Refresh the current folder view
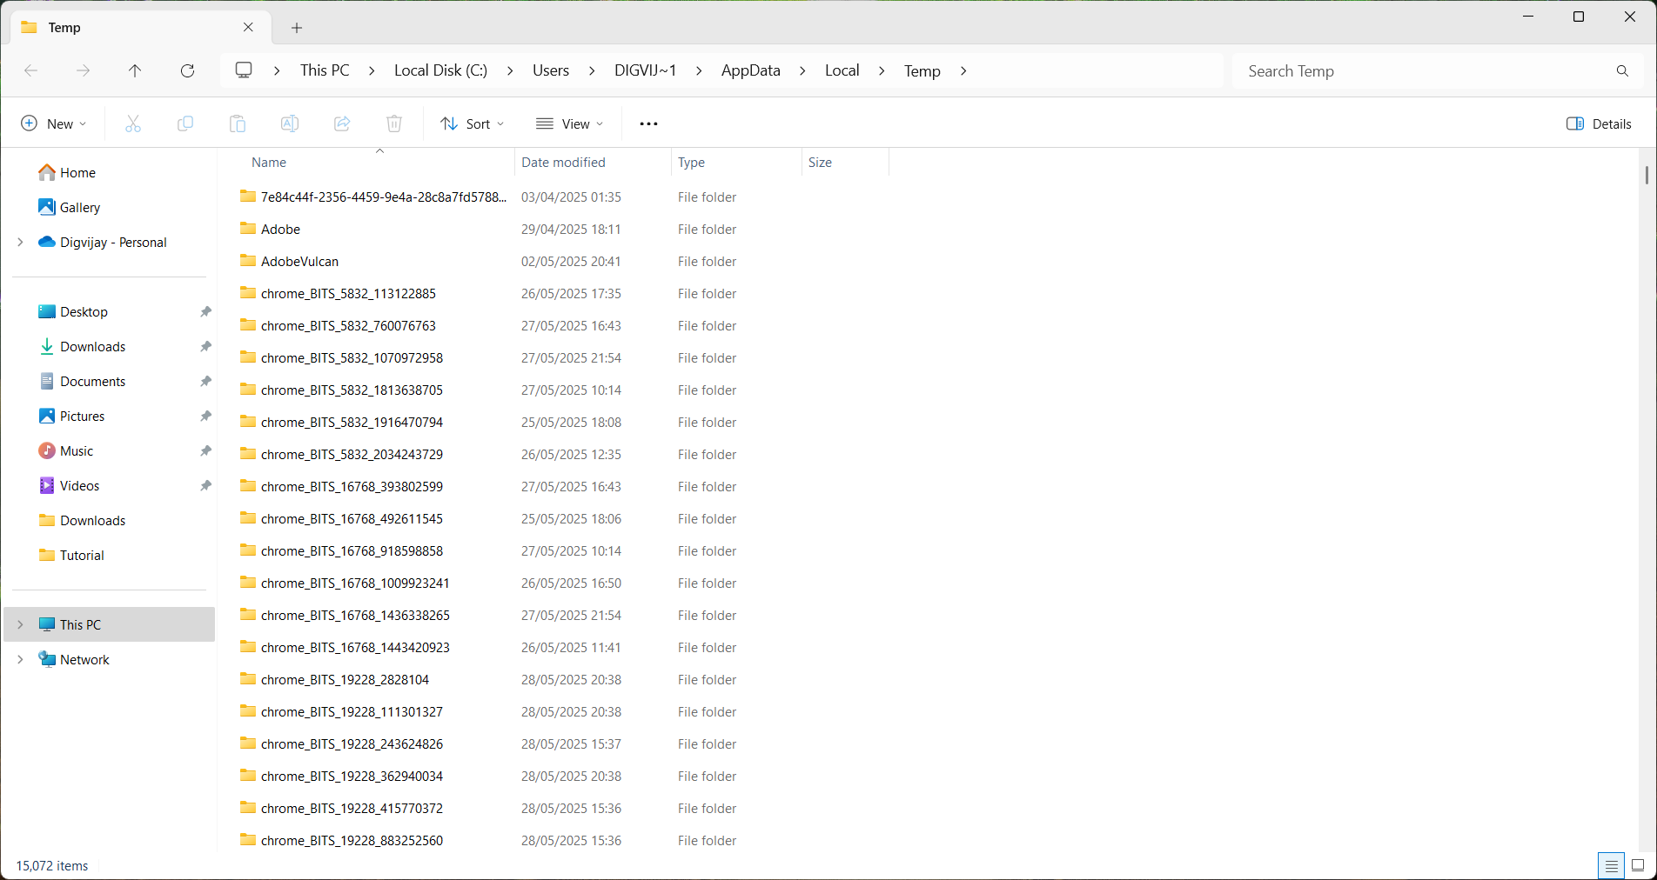1657x880 pixels. point(187,70)
